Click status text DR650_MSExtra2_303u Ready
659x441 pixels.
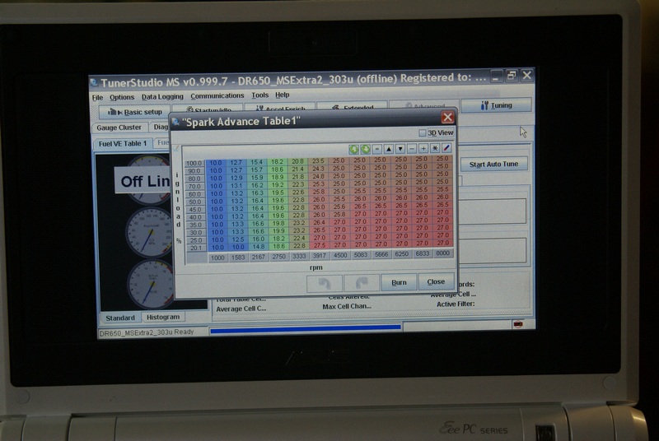coord(147,332)
